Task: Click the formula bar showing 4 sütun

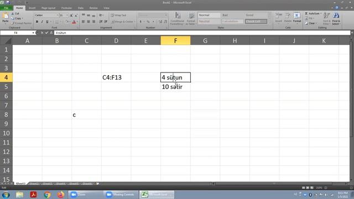Action: pos(202,33)
